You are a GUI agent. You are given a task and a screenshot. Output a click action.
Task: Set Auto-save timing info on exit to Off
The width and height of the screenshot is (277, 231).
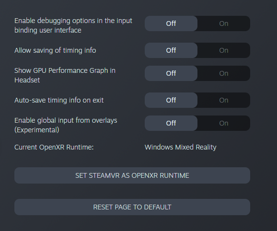[x=171, y=100]
